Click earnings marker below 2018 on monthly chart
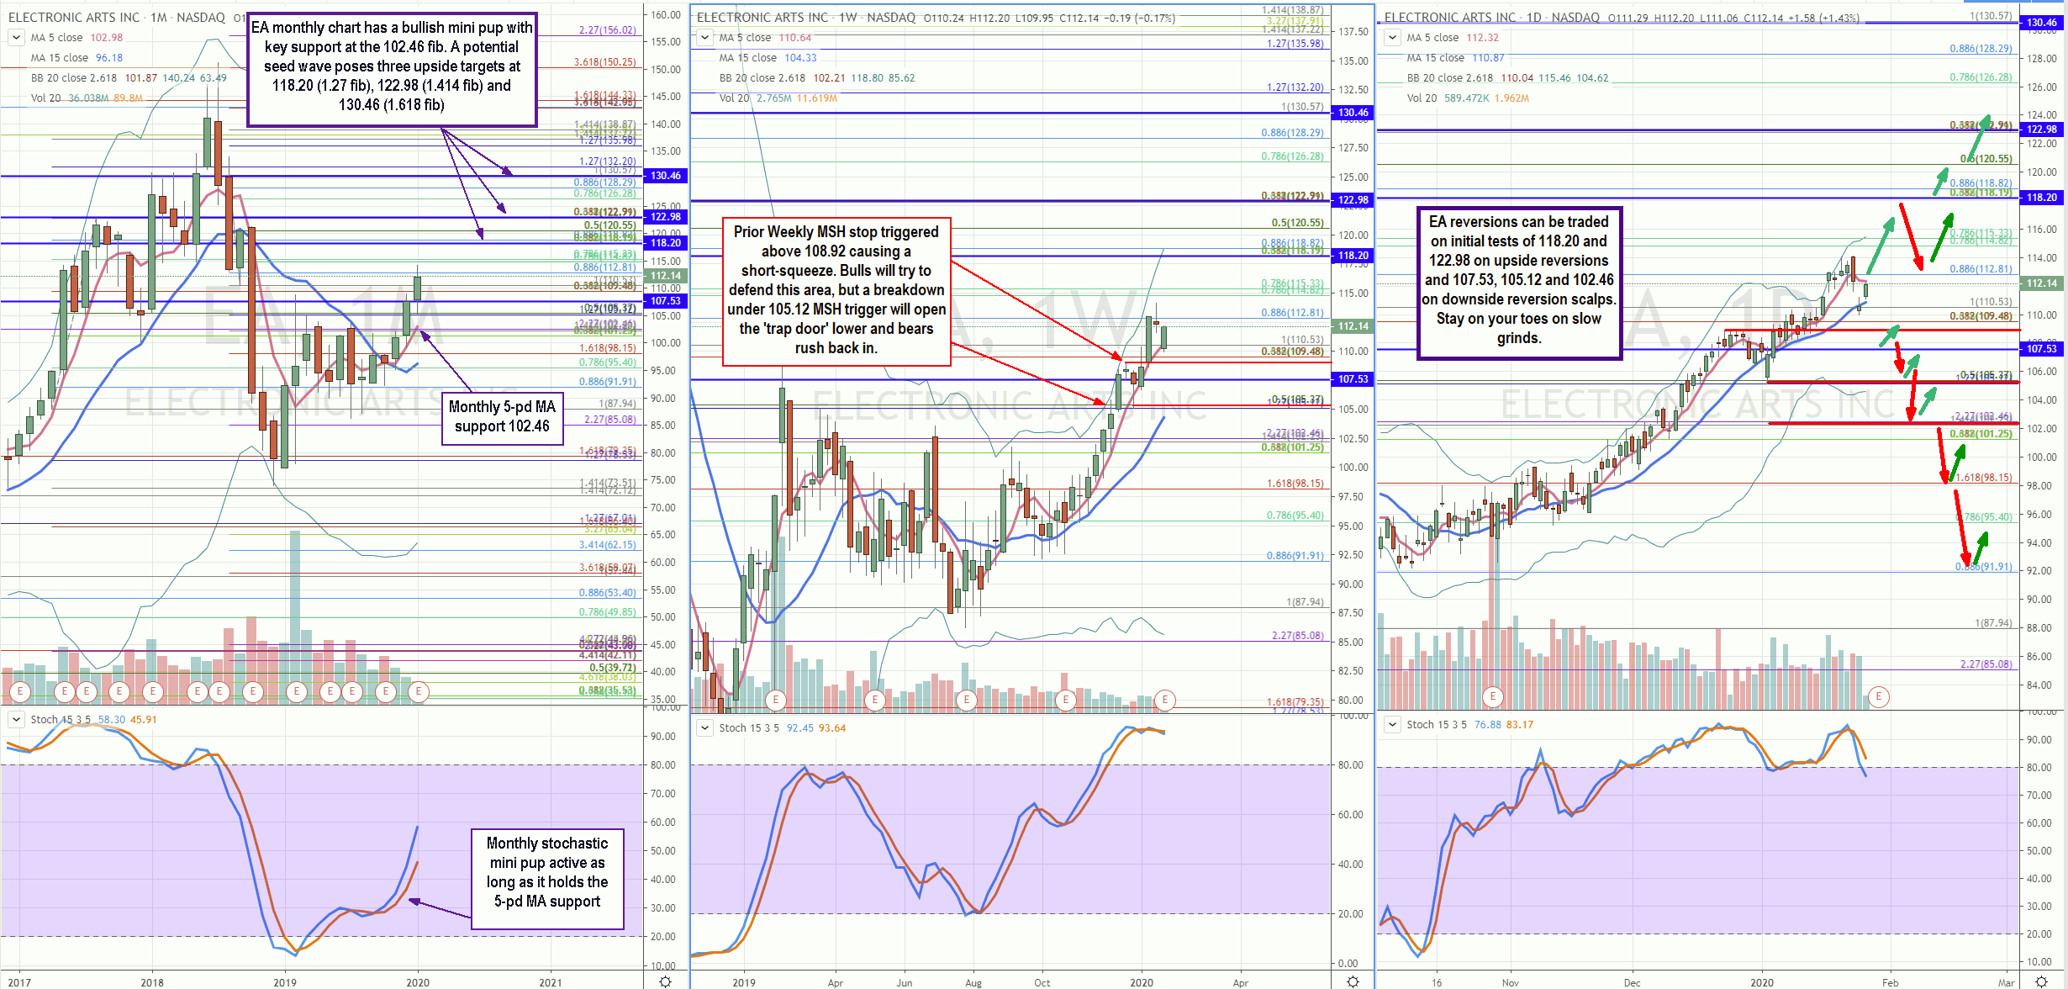This screenshot has height=989, width=2068. (x=152, y=692)
